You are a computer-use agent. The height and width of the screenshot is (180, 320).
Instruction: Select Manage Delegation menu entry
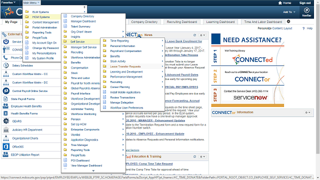click(x=122, y=102)
